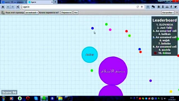Click the Leaderboard title
This screenshot has width=179, height=101.
[164, 20]
